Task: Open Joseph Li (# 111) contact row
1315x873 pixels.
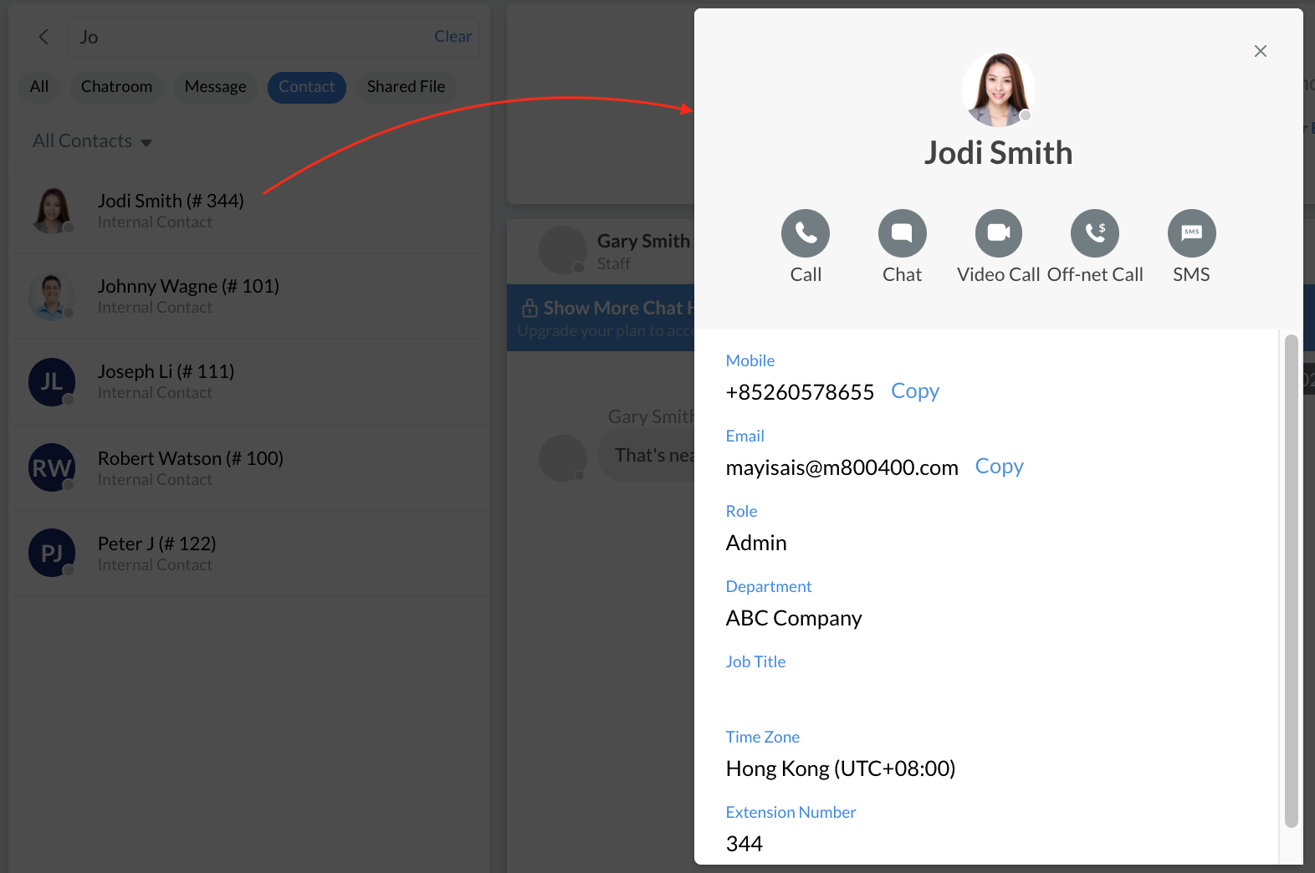Action: coord(248,382)
